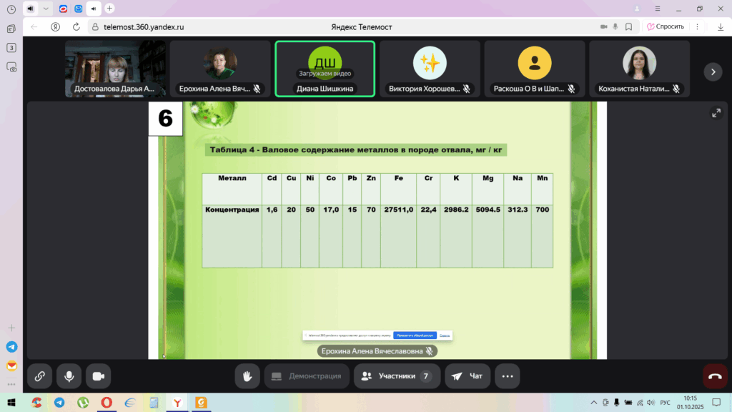Open the Чат chat panel
Screen dimensions: 732x412
coord(468,376)
